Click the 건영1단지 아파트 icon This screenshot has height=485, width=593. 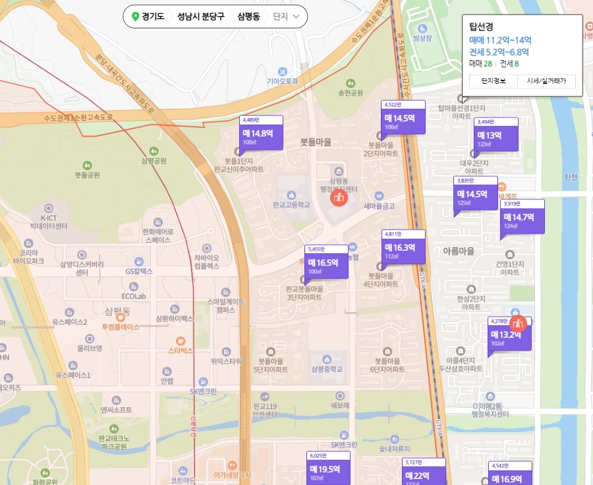[510, 254]
